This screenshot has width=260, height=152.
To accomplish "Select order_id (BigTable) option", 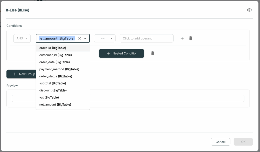I will (x=63, y=48).
